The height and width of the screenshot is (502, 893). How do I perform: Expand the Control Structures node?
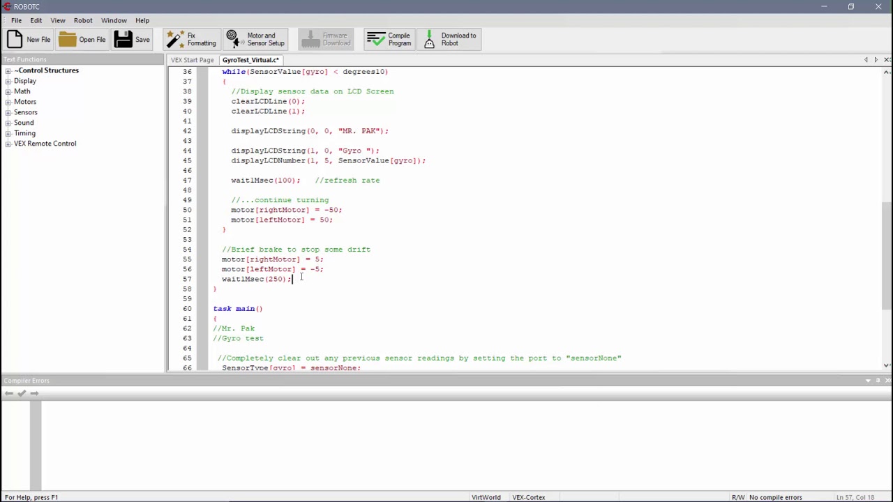pyautogui.click(x=8, y=70)
